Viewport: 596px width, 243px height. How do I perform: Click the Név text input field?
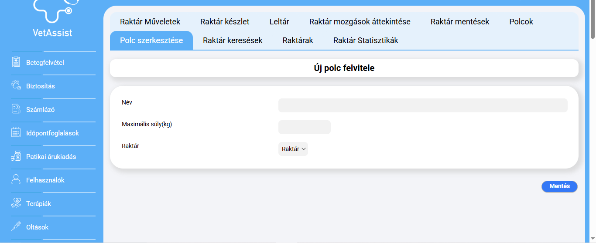tap(422, 105)
